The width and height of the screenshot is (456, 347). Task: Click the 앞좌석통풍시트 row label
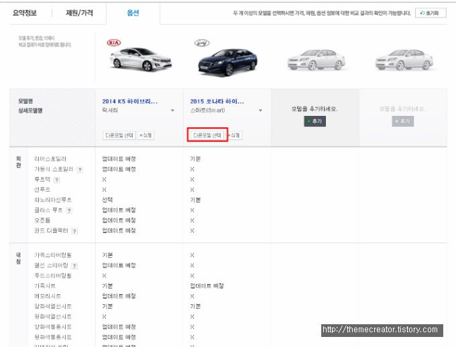coord(52,327)
